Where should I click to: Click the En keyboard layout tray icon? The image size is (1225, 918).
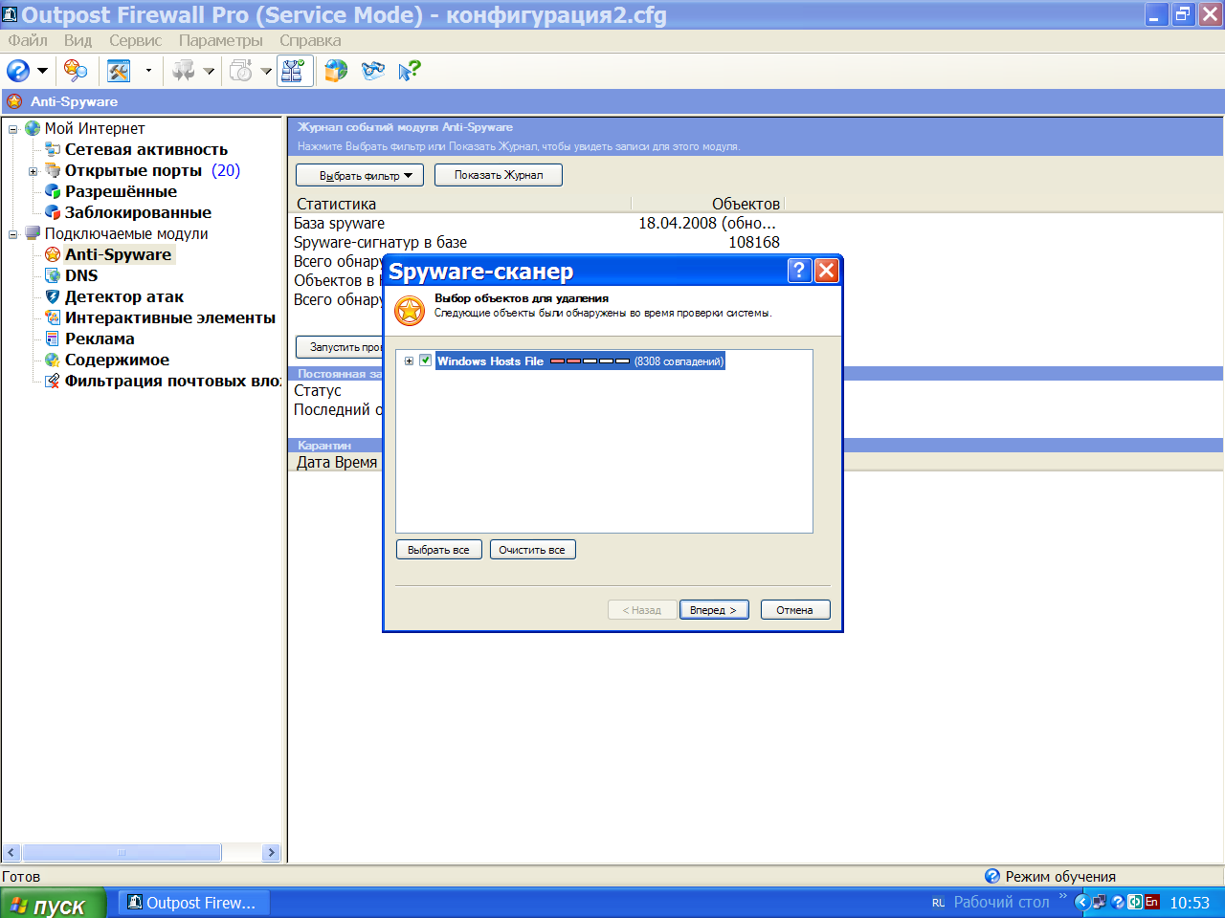1151,902
